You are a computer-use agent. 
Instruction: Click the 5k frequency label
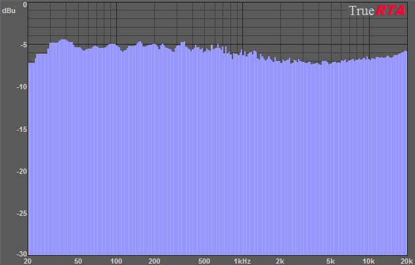[330, 261]
